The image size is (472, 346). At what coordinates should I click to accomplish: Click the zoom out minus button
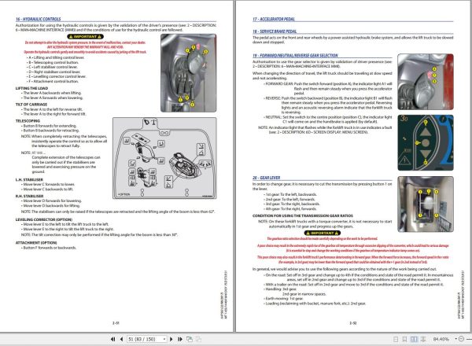pos(461,339)
